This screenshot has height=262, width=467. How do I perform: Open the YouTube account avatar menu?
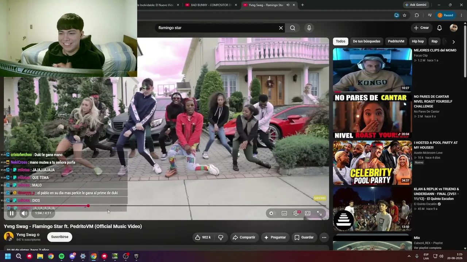[x=454, y=28]
